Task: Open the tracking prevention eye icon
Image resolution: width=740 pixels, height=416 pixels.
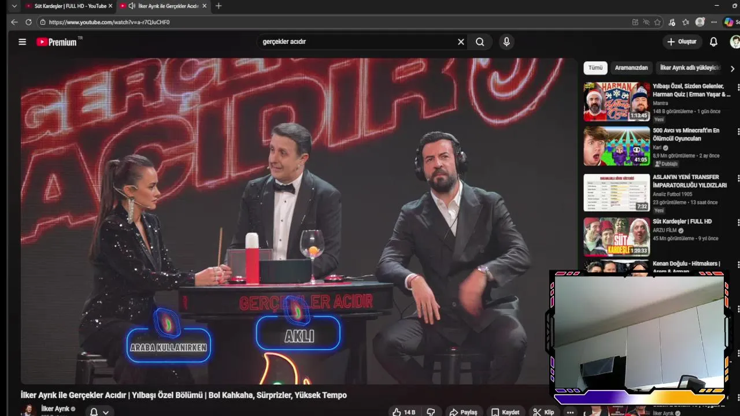Action: [x=646, y=22]
